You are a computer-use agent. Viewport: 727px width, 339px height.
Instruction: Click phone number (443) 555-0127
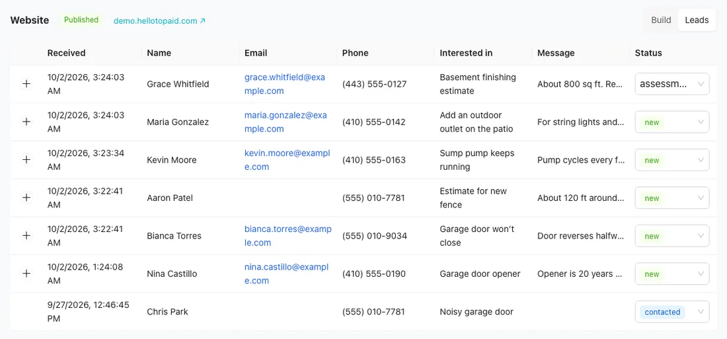point(374,84)
